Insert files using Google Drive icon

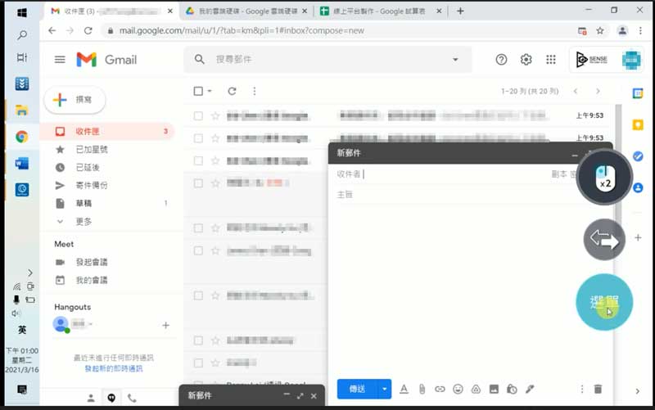click(476, 390)
